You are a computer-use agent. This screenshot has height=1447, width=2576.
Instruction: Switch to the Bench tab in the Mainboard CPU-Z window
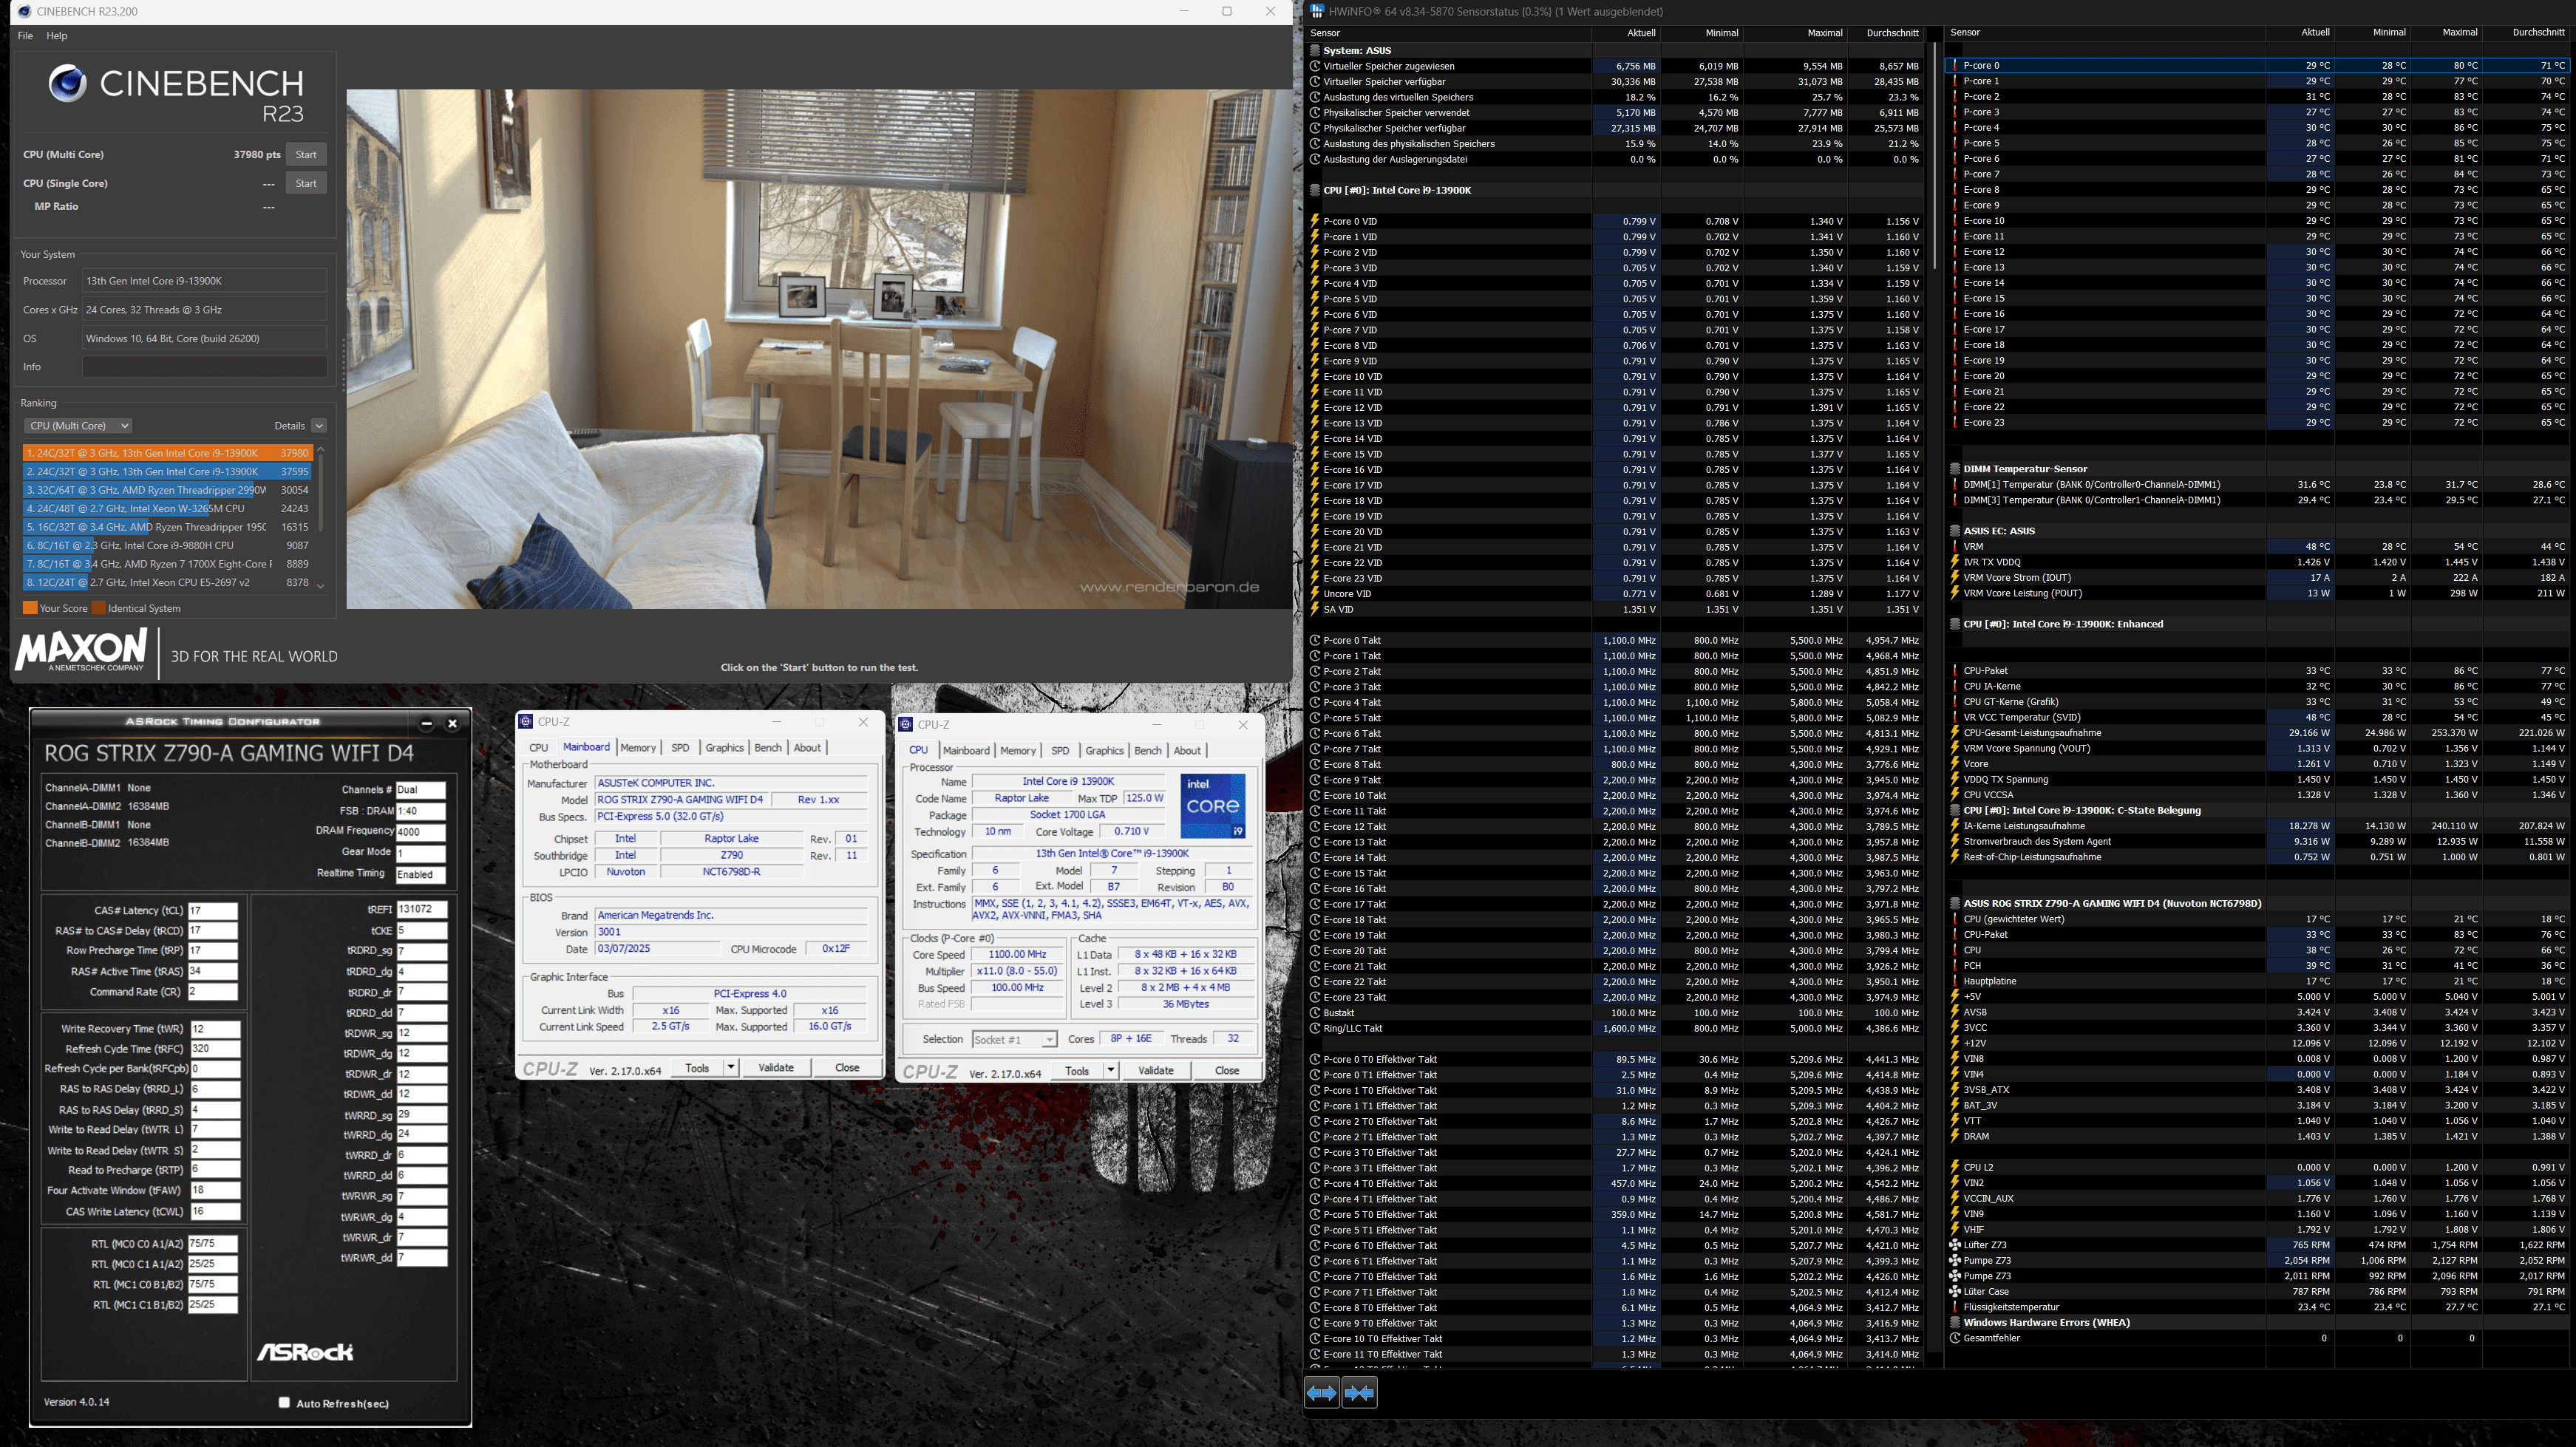[768, 748]
